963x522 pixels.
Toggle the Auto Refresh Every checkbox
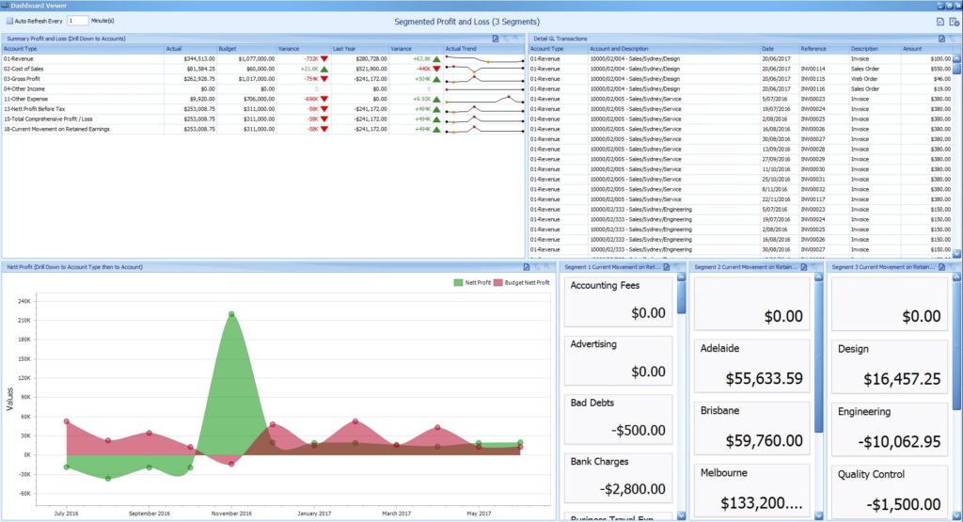(x=9, y=21)
